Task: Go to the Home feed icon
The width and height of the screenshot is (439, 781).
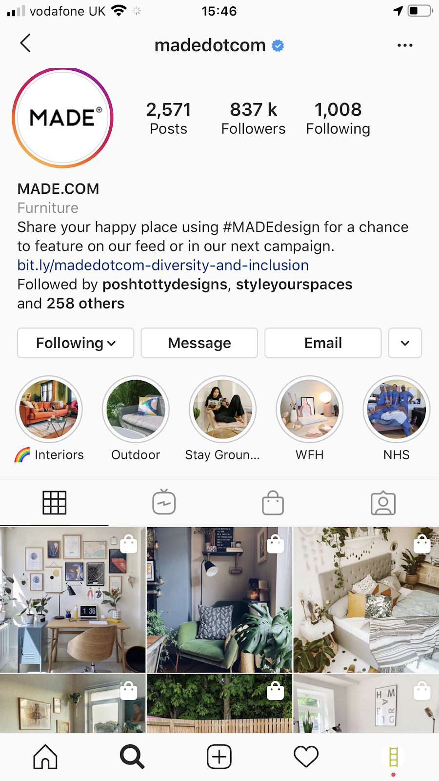Action: [45, 757]
